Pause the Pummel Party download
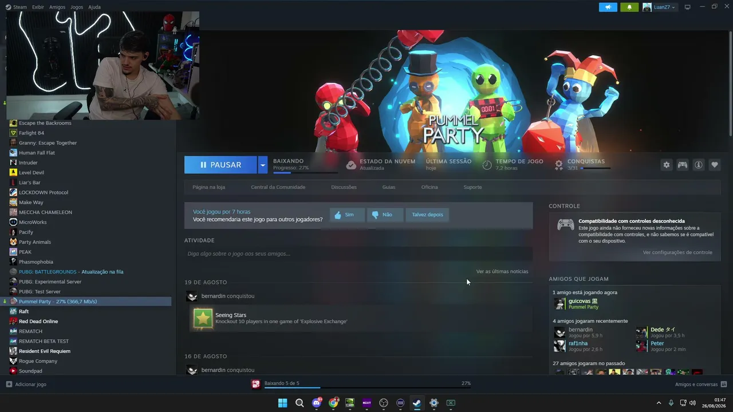 [x=220, y=165]
